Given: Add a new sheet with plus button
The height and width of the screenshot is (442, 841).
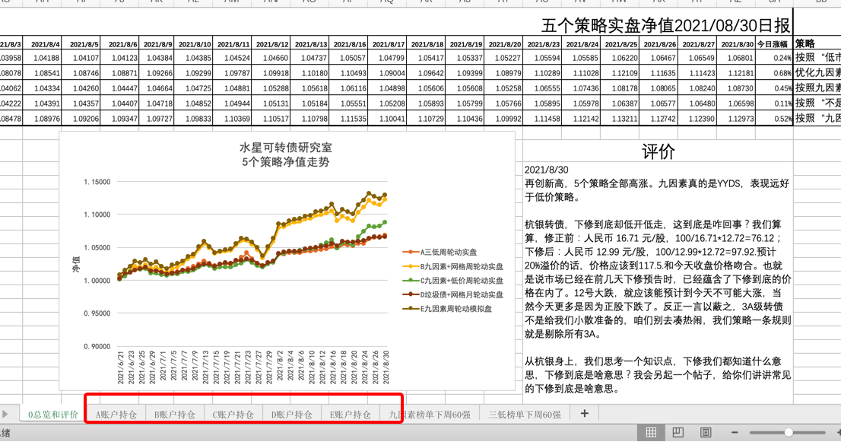Looking at the screenshot, I should (x=584, y=414).
